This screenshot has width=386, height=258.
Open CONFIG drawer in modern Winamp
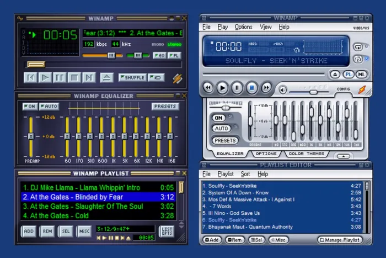[344, 89]
